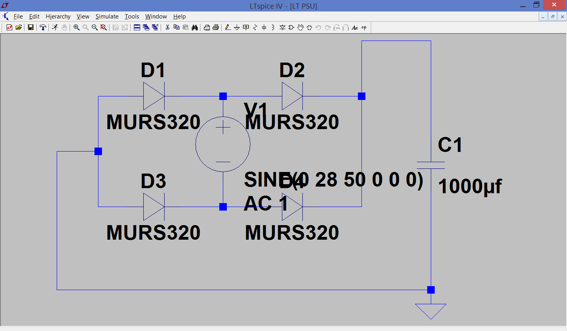Open the Edit menu
567x331 pixels.
click(34, 17)
